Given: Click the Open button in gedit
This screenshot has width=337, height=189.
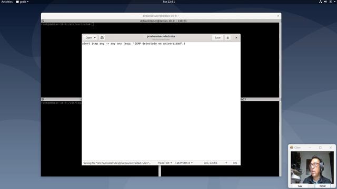Looking at the screenshot, I should point(89,38).
